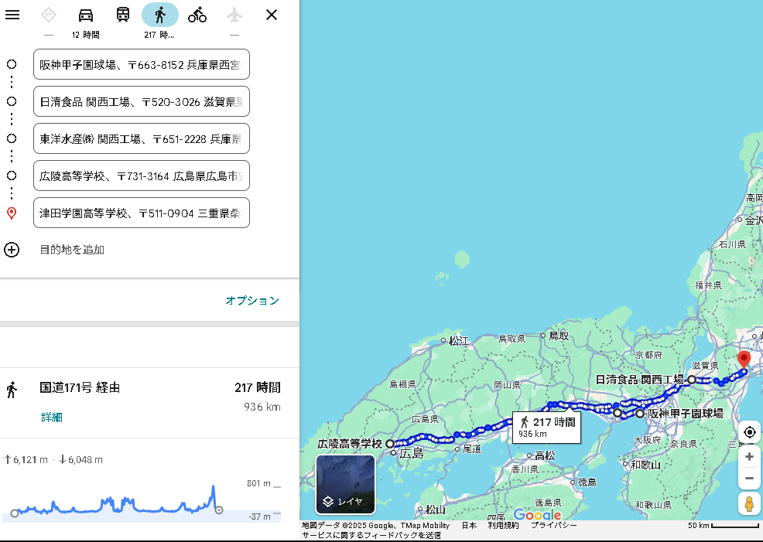Screen dimensions: 763x542
Task: Click the waypoint circle beside 阪神甲子園球場 field
Action: tap(12, 64)
